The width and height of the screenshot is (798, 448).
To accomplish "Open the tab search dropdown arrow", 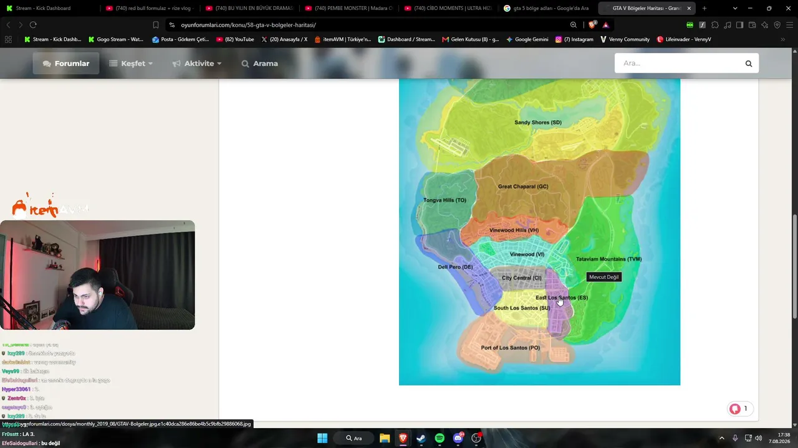I will pyautogui.click(x=735, y=8).
